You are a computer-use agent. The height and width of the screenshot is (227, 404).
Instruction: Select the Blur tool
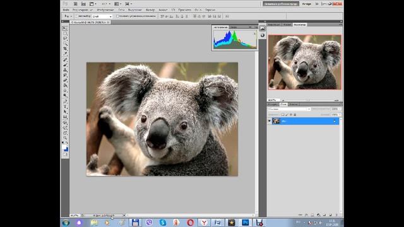tap(65, 91)
